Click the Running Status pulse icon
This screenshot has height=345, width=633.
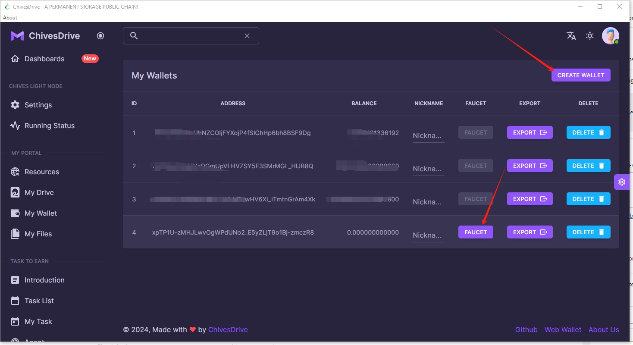pyautogui.click(x=15, y=125)
